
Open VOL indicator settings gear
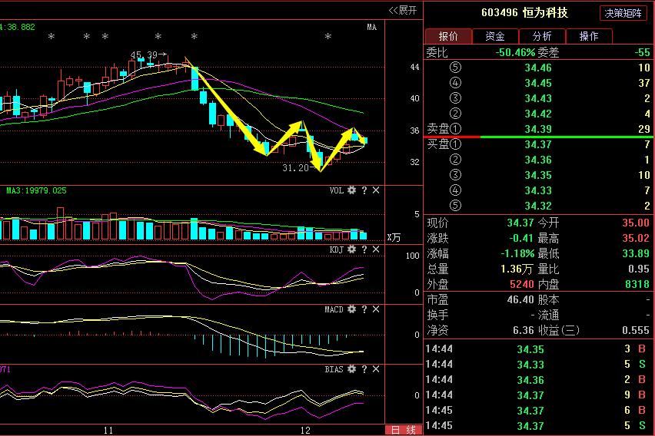352,190
